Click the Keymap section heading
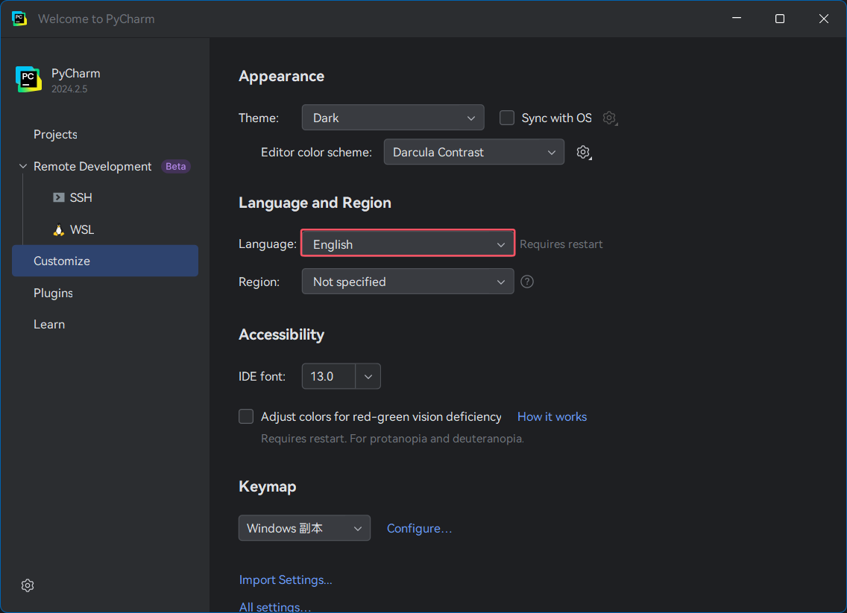 click(x=268, y=486)
